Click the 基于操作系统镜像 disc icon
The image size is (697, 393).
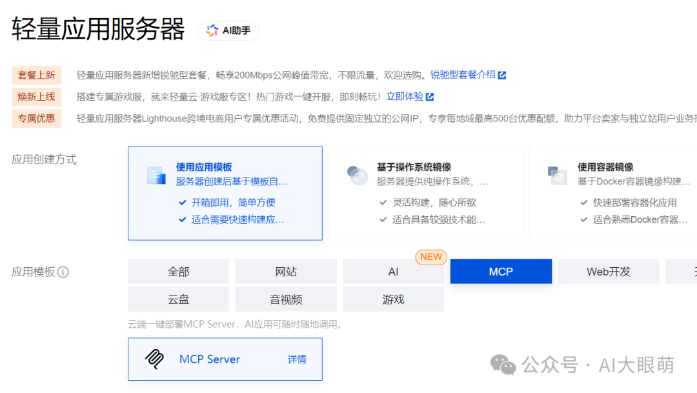coord(357,175)
